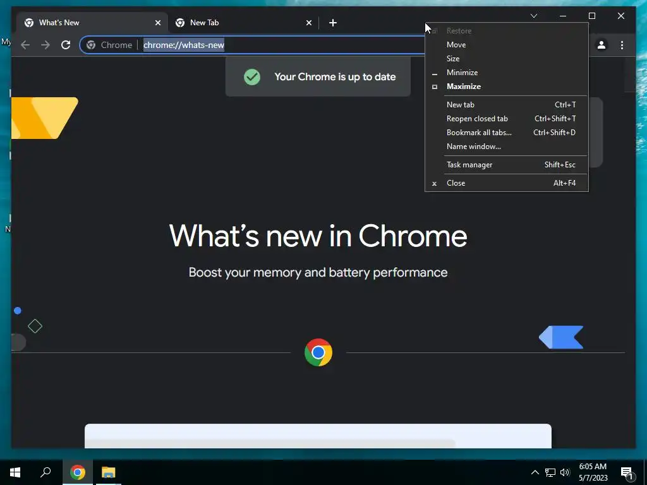Choose Reopen closed tab menu entry
647x485 pixels.
507,119
